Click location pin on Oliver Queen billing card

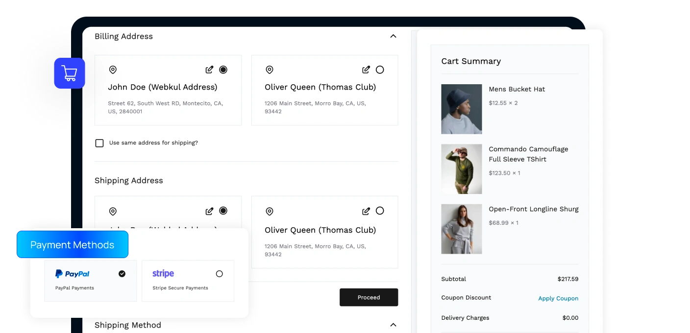pyautogui.click(x=269, y=70)
